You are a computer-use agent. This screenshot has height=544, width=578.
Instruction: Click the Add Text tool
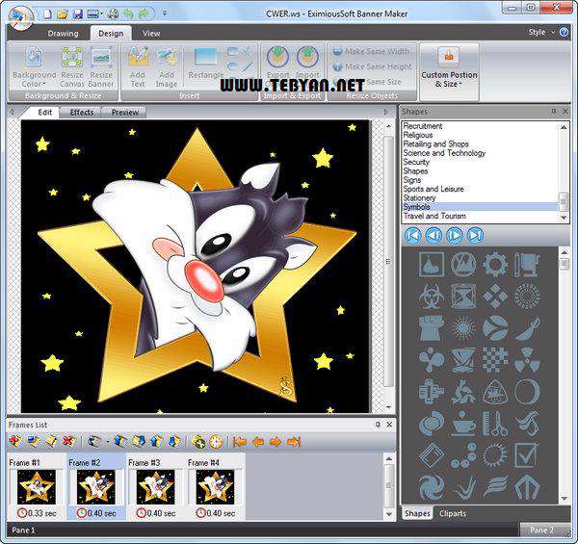pos(138,67)
